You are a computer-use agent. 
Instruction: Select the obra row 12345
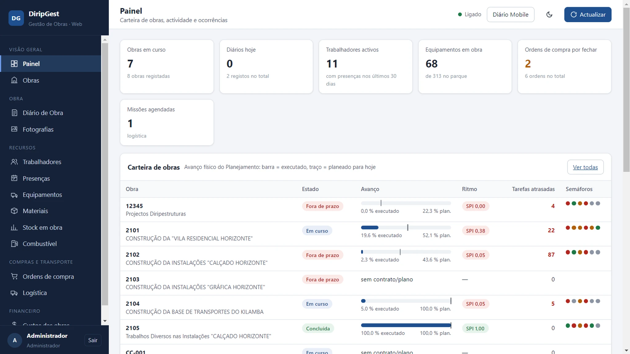[x=365, y=210]
